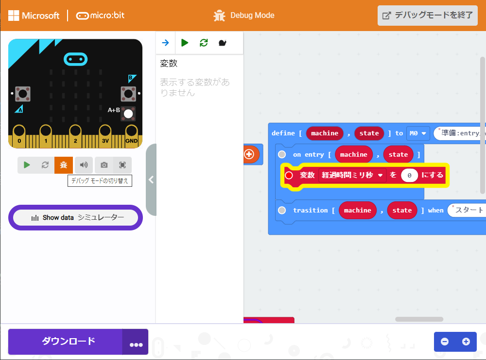Click the スタート text field in the trasition block
The width and height of the screenshot is (486, 360).
(467, 210)
